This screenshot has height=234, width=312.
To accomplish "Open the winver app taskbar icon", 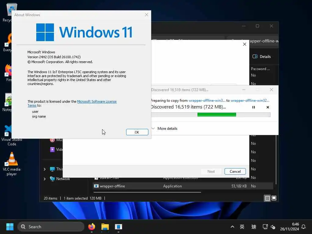I will 119,227.
